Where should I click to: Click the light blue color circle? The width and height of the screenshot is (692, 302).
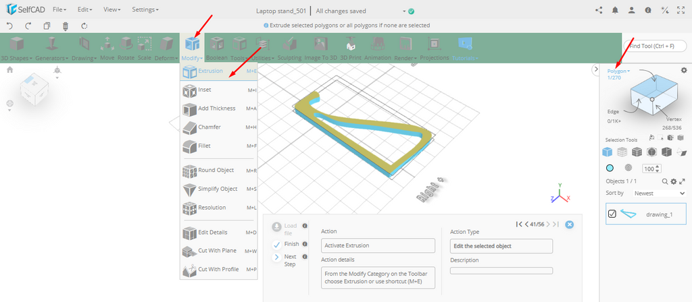coord(610,168)
